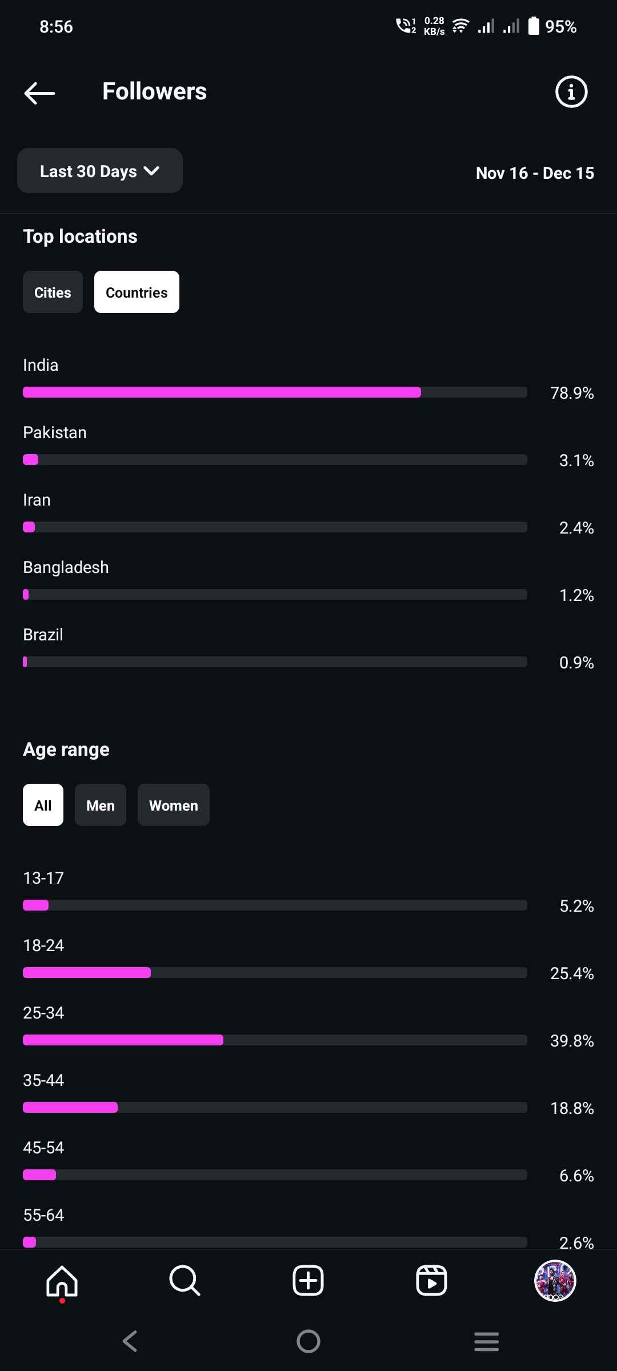Tap the Nov 16 - Dec 15 date range
Image resolution: width=617 pixels, height=1371 pixels.
point(535,173)
